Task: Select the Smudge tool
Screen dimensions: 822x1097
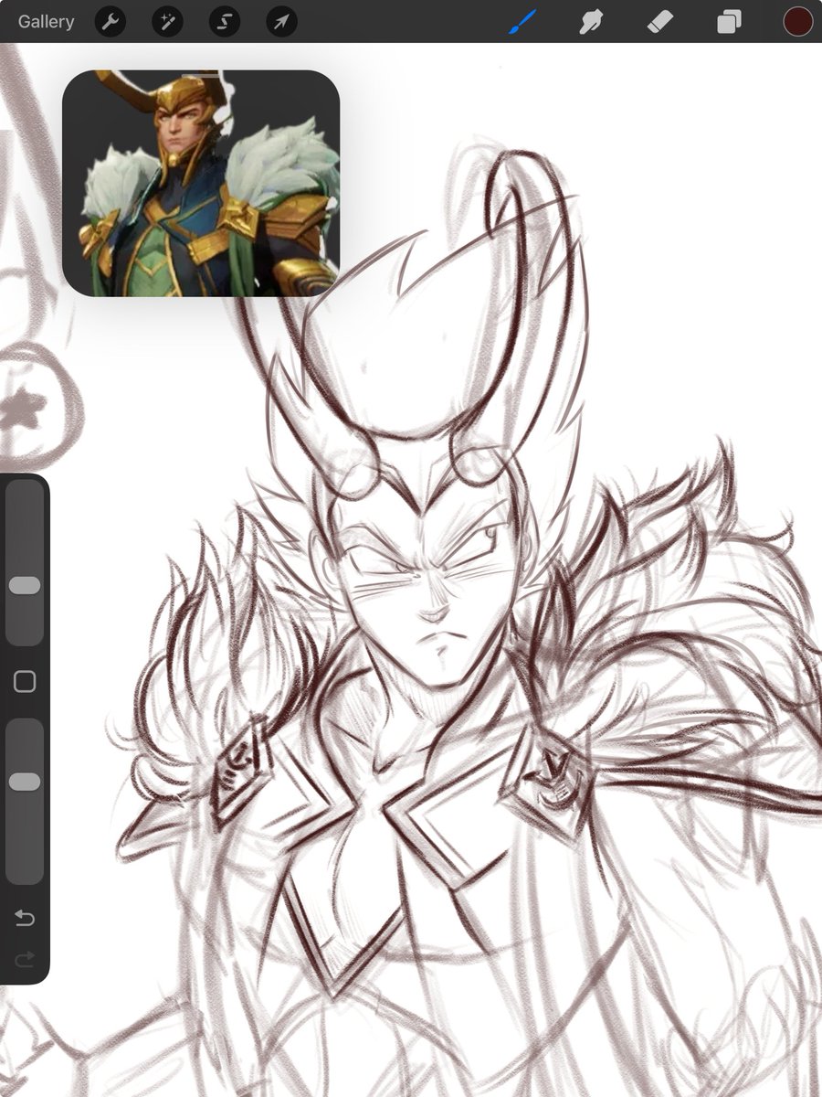Action: coord(592,21)
